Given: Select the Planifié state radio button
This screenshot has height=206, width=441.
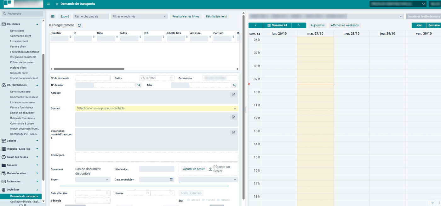Looking at the screenshot, I should click(203, 200).
